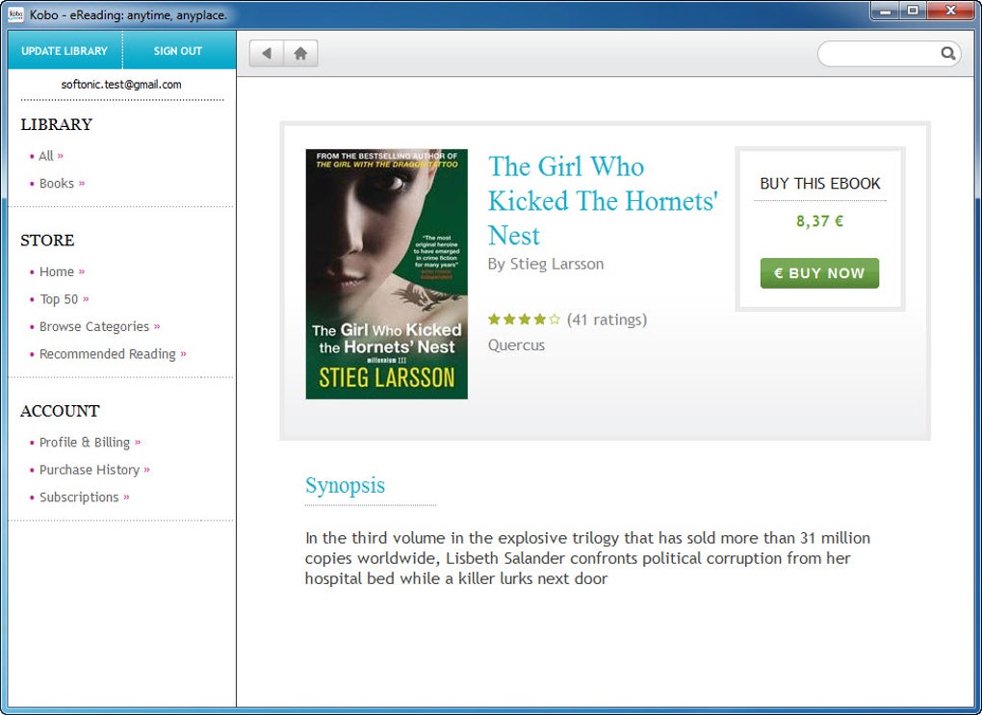Click the Synopsis heading
Image resolution: width=982 pixels, height=715 pixels.
[345, 486]
